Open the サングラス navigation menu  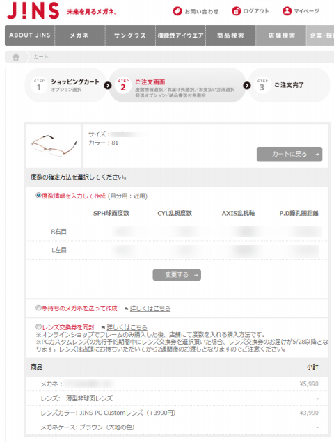pos(130,35)
